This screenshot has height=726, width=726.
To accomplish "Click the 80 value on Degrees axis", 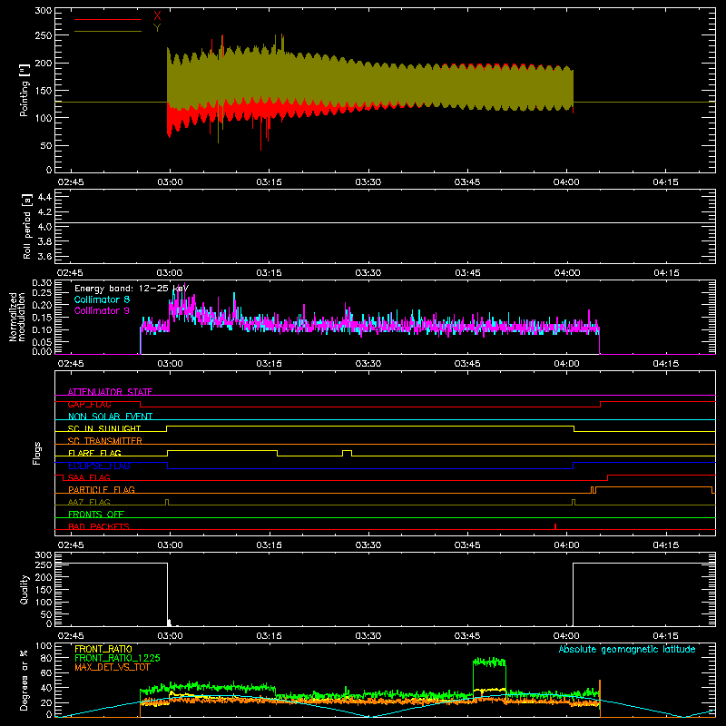I will pyautogui.click(x=47, y=659).
